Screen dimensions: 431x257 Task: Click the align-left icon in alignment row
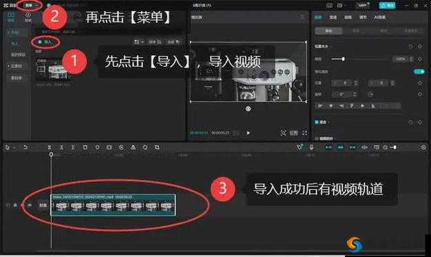click(x=321, y=106)
